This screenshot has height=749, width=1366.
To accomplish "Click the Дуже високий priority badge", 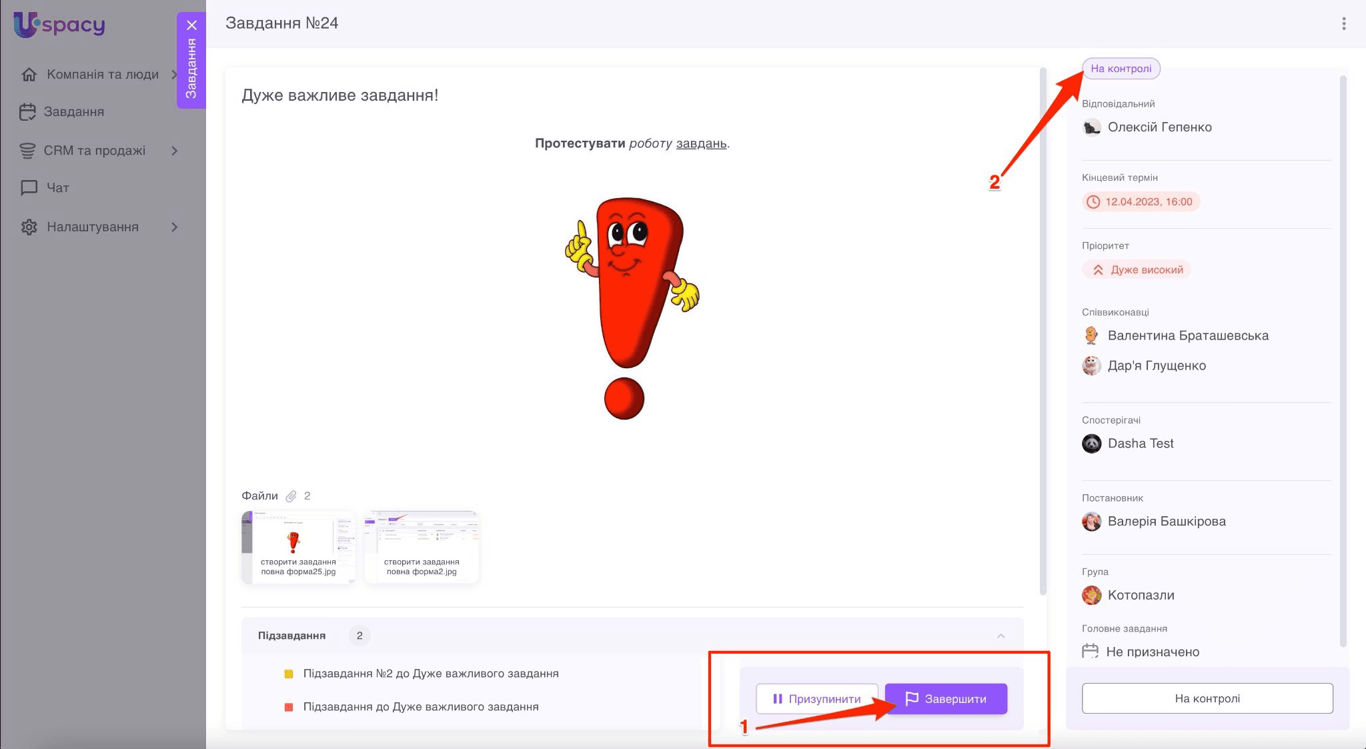I will tap(1137, 270).
